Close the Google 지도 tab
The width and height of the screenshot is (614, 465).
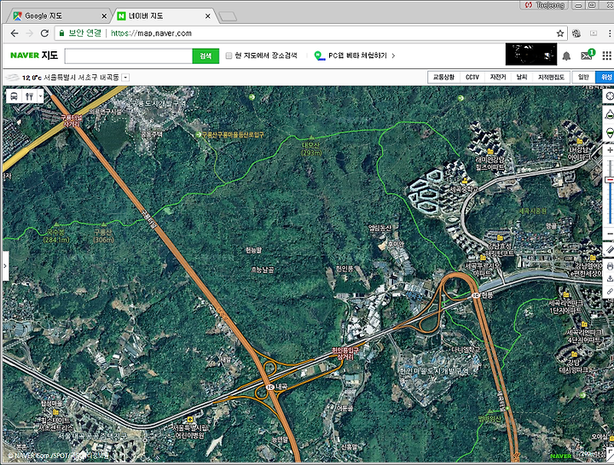pos(104,16)
